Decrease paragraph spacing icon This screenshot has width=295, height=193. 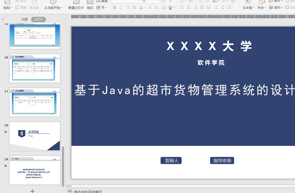pos(223,8)
